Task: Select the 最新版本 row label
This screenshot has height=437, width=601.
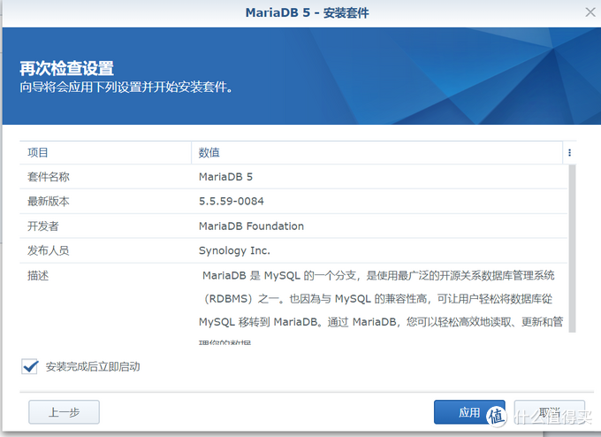Action: tap(49, 202)
